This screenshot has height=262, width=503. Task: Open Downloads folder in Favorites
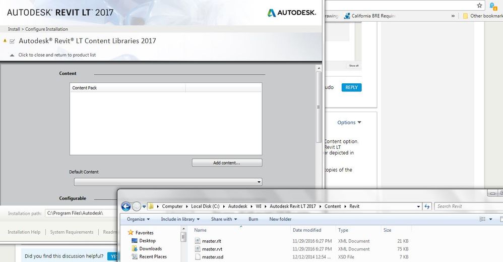(147, 248)
